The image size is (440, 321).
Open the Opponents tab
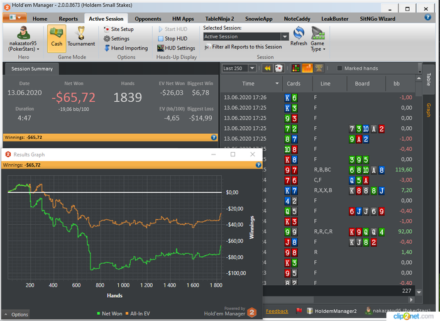tap(148, 19)
